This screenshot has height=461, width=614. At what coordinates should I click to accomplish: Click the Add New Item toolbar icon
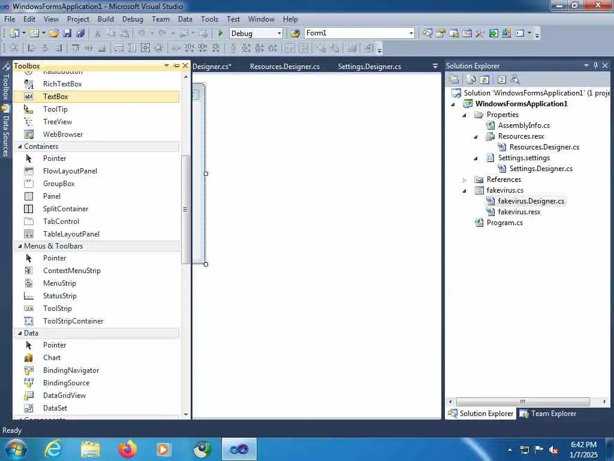pos(34,34)
